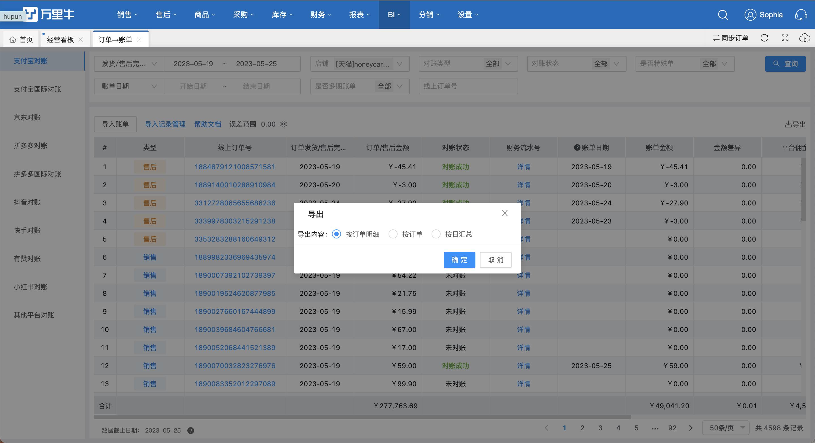
Task: Refresh the page with the refresh icon
Action: (764, 38)
